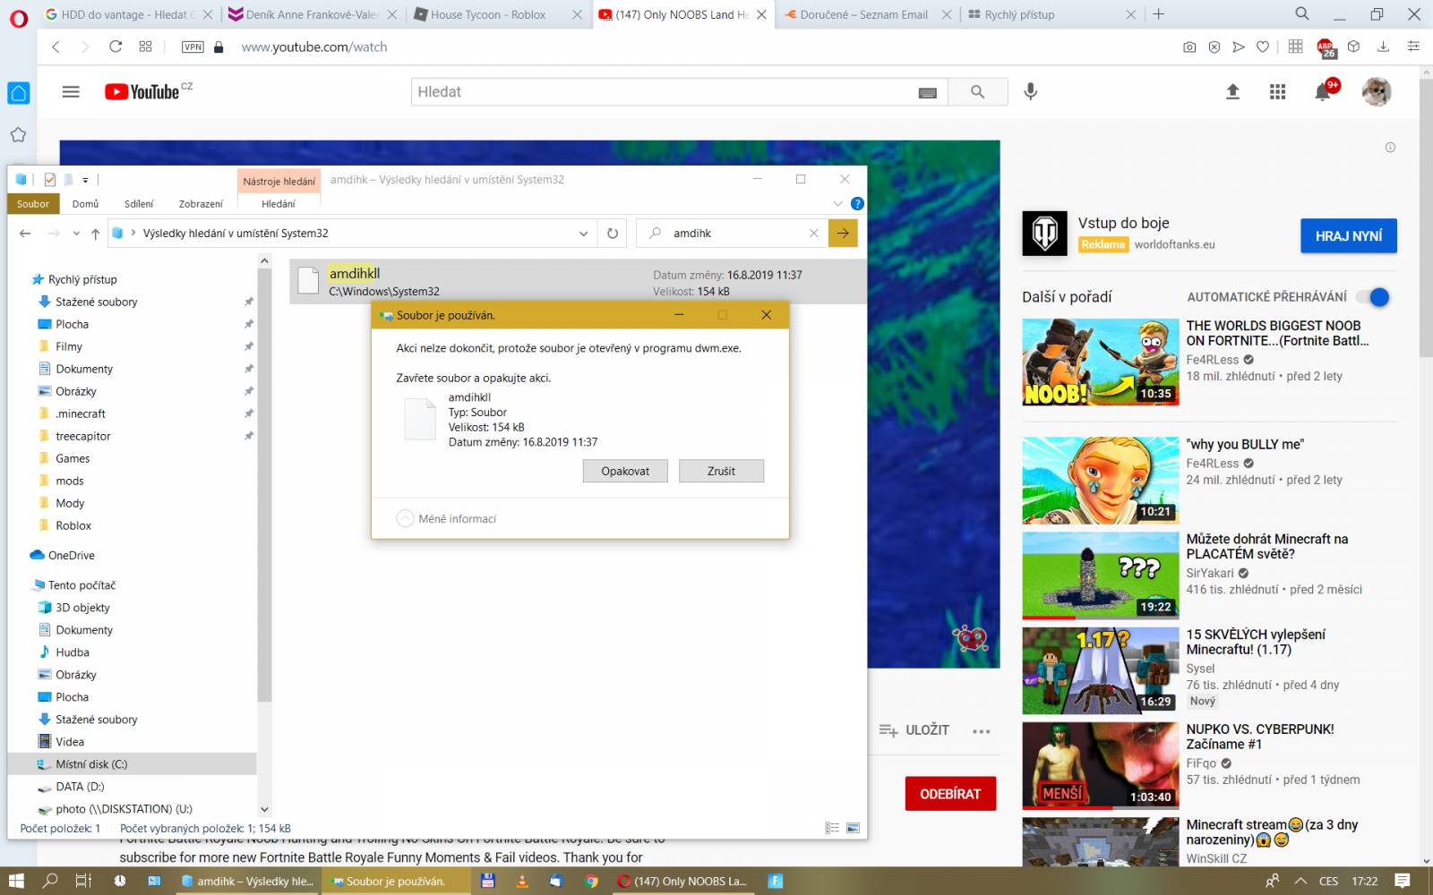Open NUPKO VS. CYBERPUNK video title
This screenshot has height=895, width=1433.
point(1260,737)
